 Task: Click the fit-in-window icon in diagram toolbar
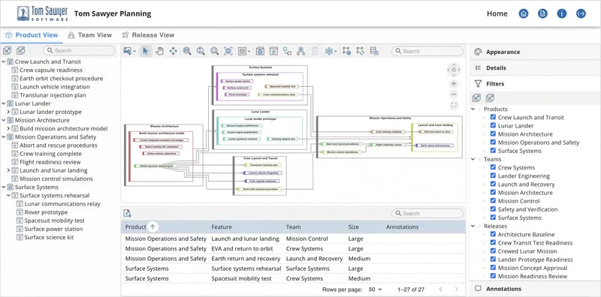[228, 51]
